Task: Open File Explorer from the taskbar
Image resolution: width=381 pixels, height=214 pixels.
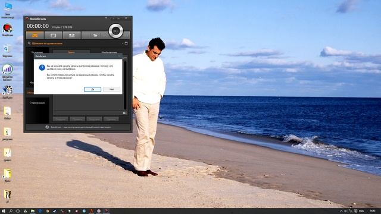Action: coord(33,211)
